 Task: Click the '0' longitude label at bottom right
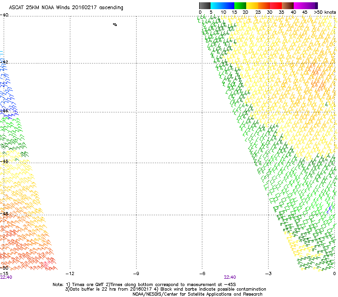(334, 274)
